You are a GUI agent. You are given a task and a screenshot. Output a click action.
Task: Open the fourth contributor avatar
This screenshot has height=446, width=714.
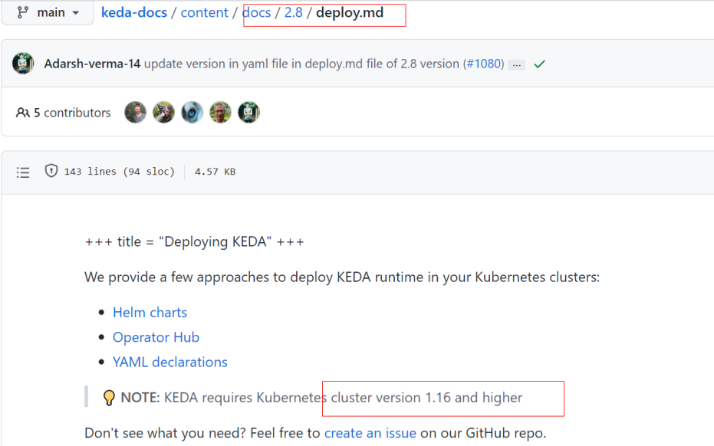click(x=220, y=113)
